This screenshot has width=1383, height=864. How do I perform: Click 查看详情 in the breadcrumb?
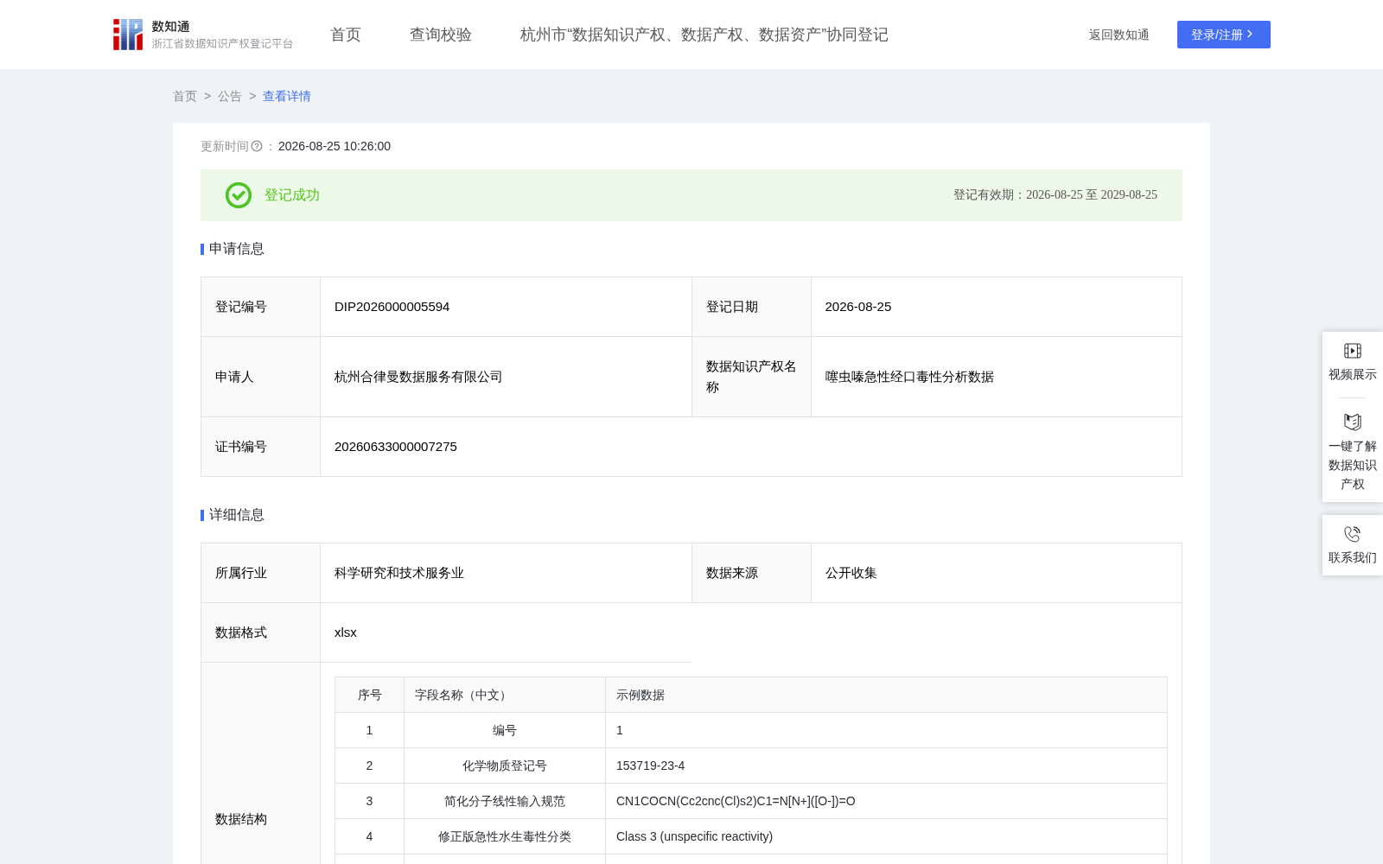287,96
